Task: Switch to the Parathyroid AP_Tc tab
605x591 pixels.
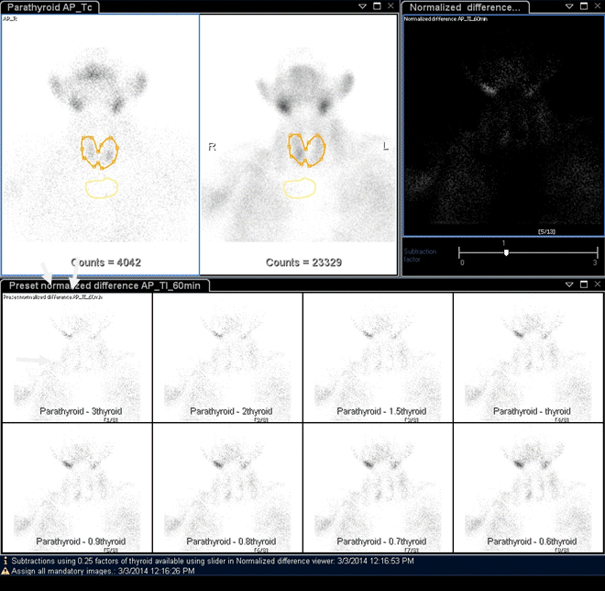Action: (x=49, y=7)
